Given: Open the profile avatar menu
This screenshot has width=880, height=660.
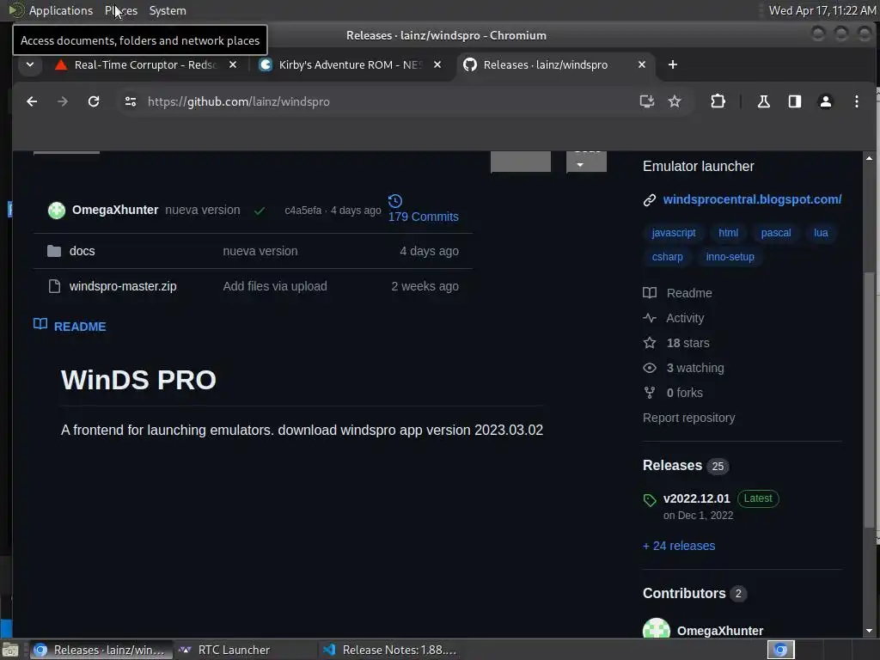Looking at the screenshot, I should (826, 101).
